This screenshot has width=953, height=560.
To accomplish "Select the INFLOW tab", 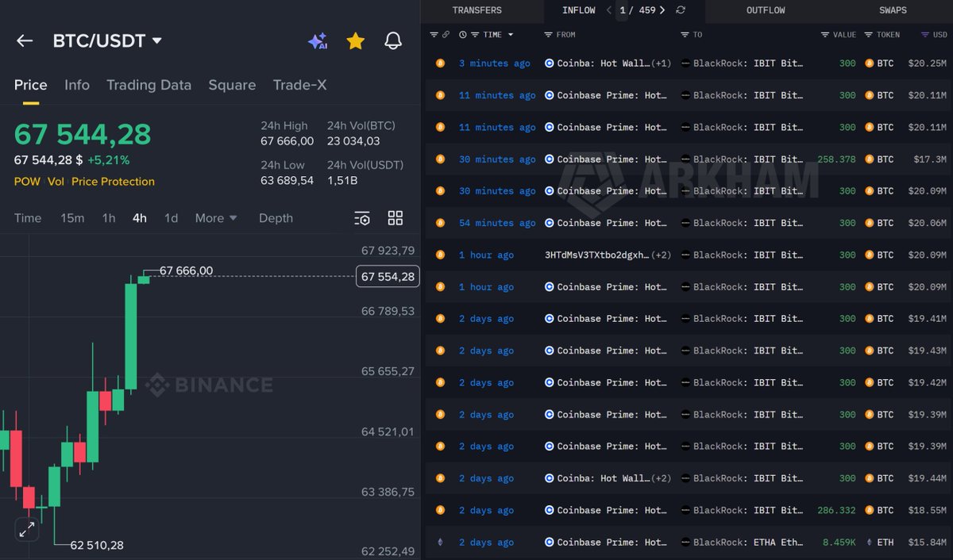I will [578, 10].
